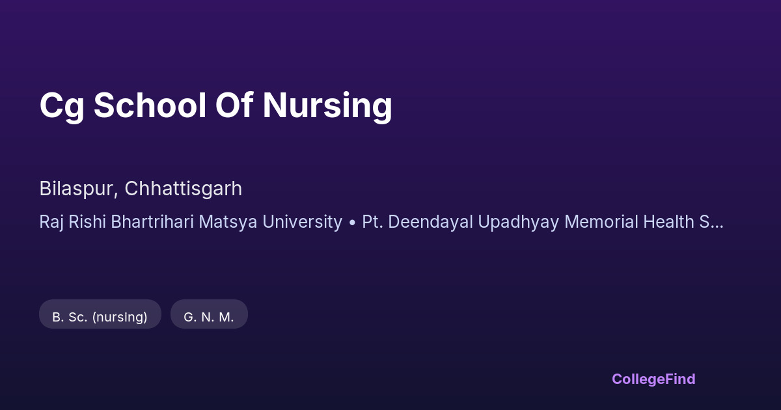Select the G. N. M. course tag

click(209, 317)
